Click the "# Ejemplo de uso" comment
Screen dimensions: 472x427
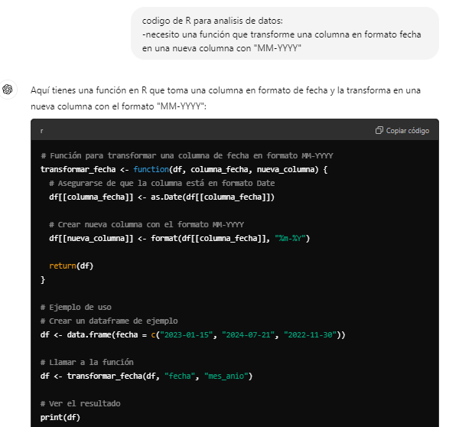[x=76, y=307]
